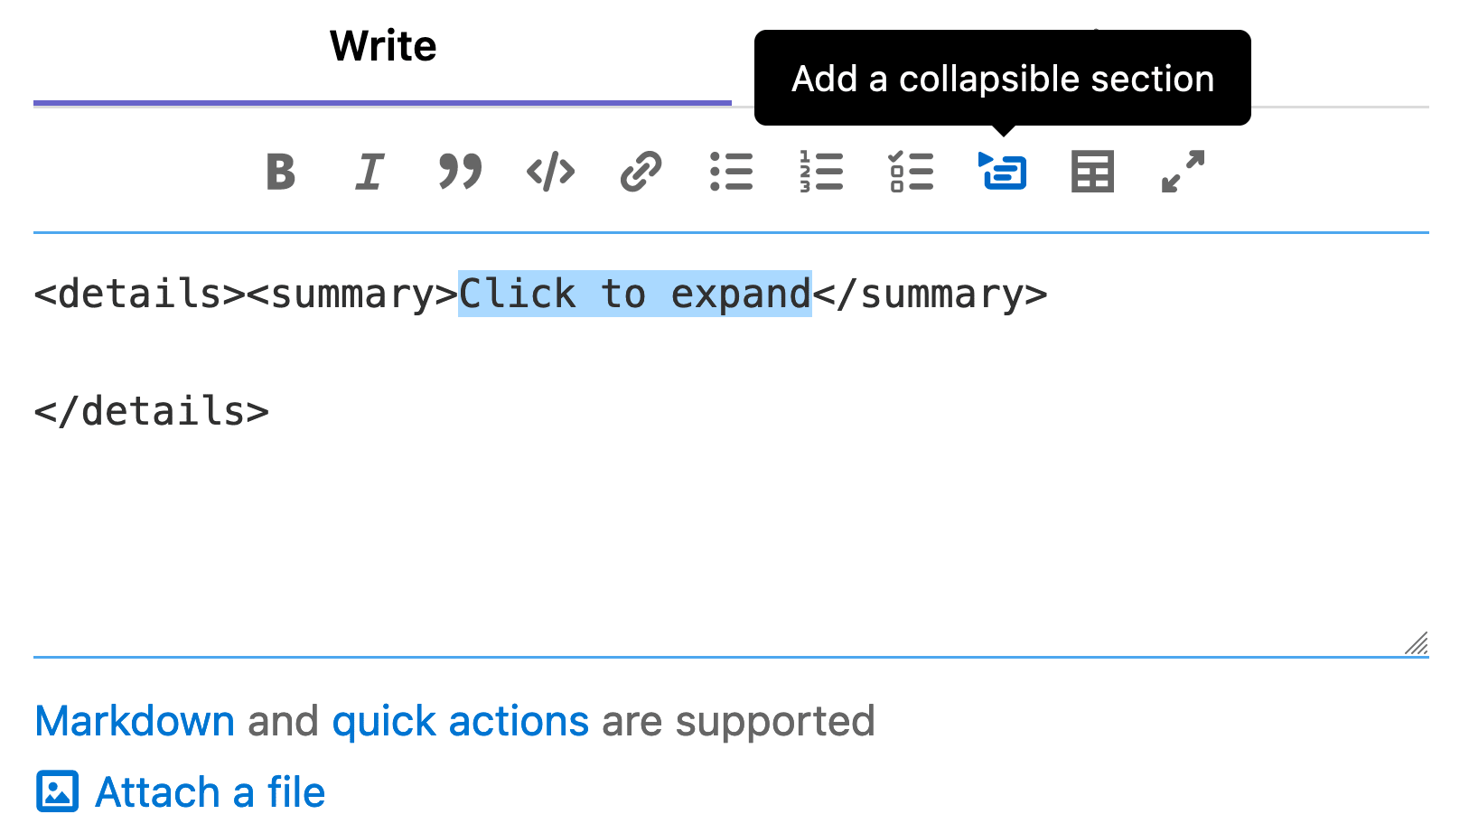Image resolution: width=1469 pixels, height=833 pixels.
Task: Add a numbered list
Action: click(821, 172)
